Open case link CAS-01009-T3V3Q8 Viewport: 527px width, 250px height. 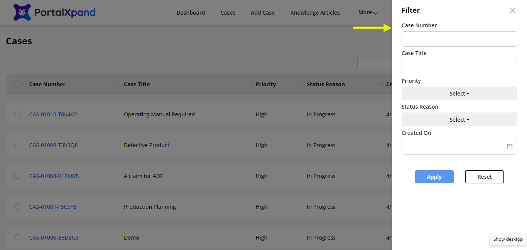click(x=54, y=145)
